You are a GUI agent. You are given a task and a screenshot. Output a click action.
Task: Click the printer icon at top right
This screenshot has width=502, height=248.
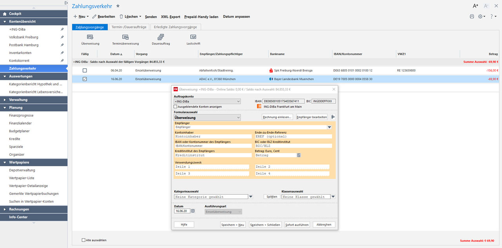tap(472, 16)
